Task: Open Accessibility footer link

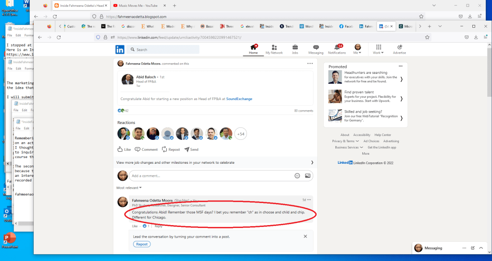Action: click(362, 135)
